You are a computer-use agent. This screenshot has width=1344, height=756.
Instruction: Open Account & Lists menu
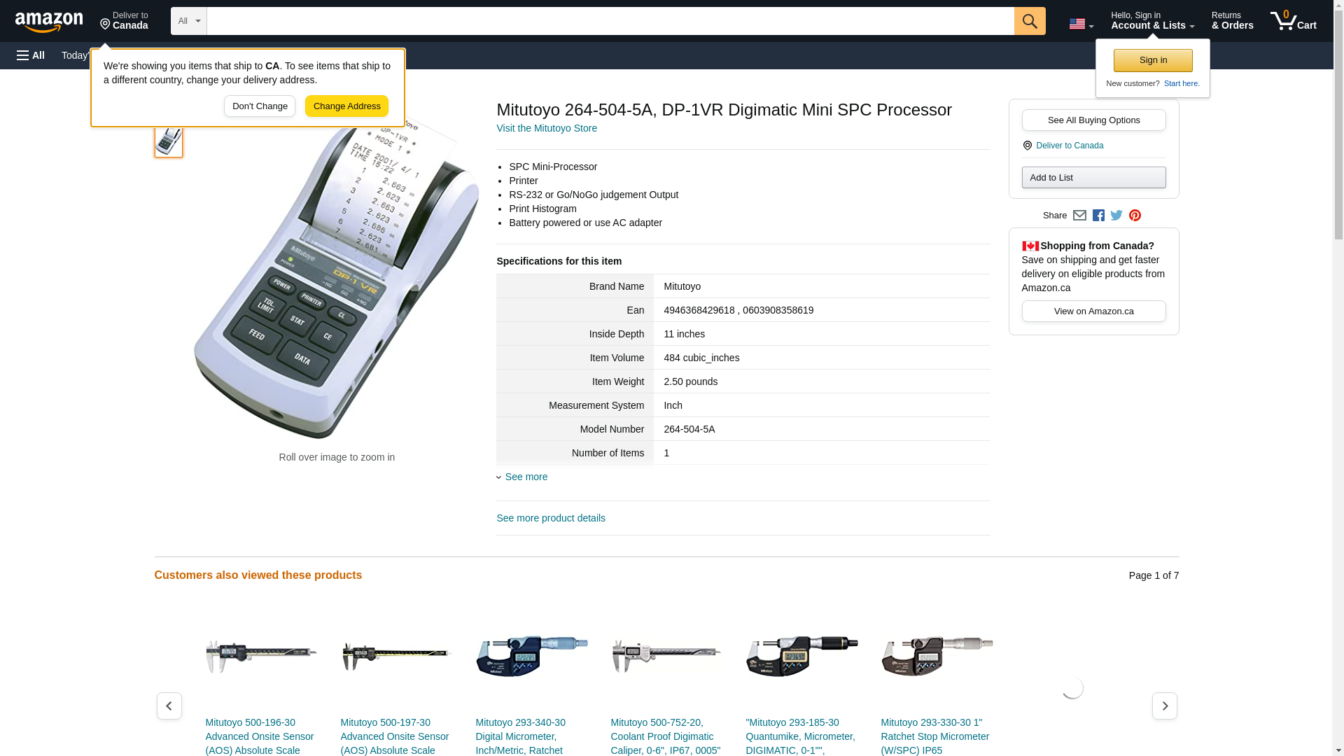pyautogui.click(x=1152, y=21)
